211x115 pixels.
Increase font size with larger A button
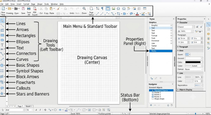197,27
